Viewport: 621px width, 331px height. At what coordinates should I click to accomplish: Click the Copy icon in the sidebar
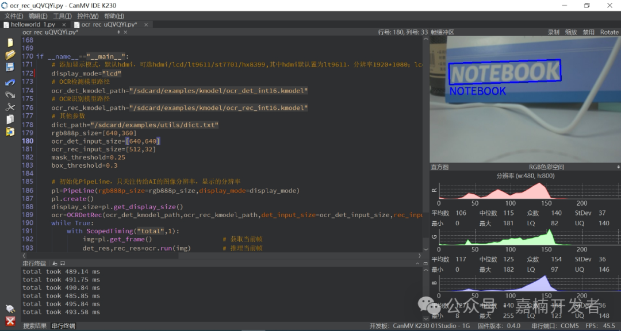10,120
